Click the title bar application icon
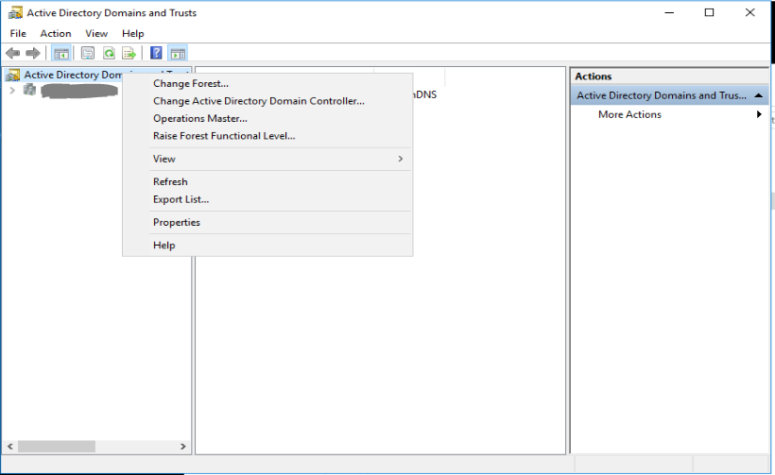This screenshot has height=475, width=775. (15, 12)
